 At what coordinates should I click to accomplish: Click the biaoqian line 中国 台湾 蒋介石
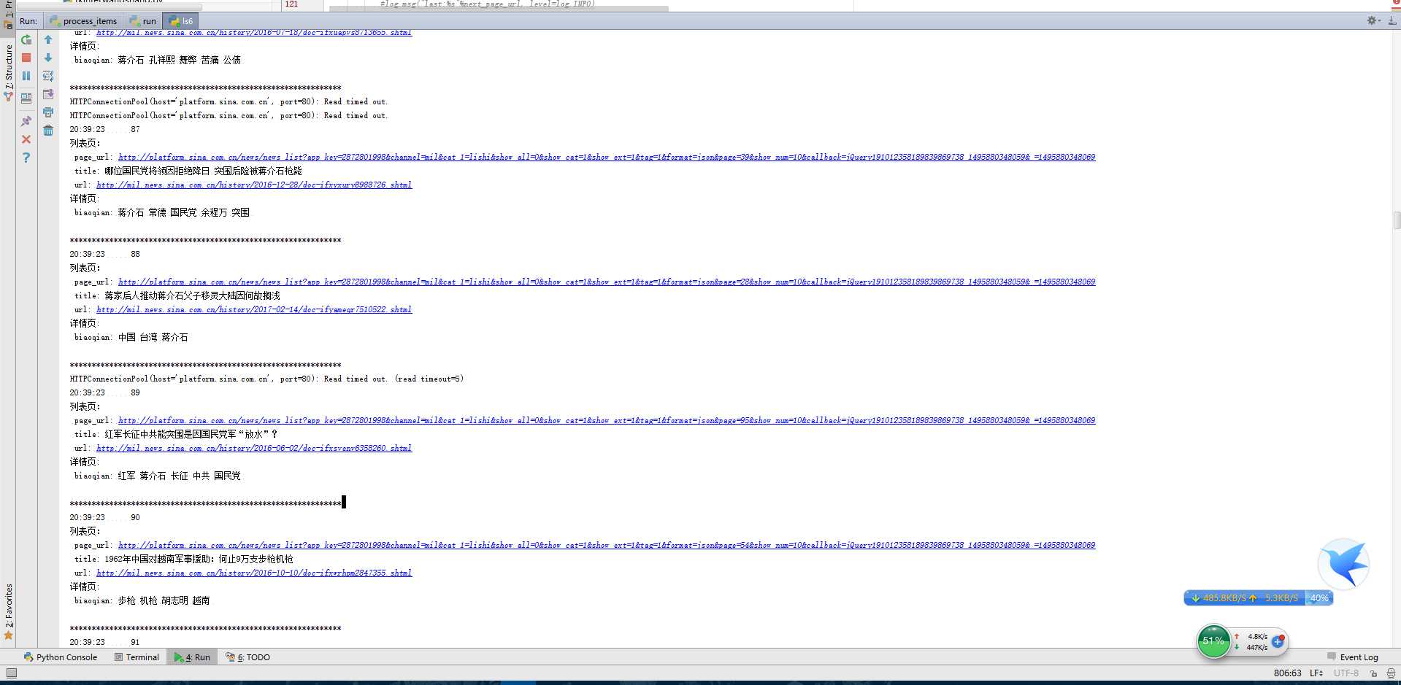click(x=131, y=337)
